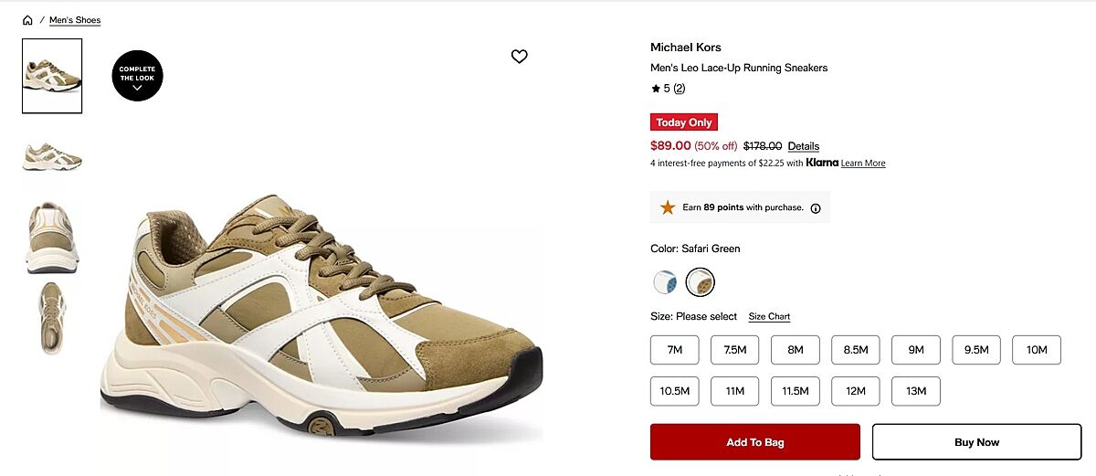The height and width of the screenshot is (476, 1096).
Task: Open the Size Chart
Action: pos(769,317)
